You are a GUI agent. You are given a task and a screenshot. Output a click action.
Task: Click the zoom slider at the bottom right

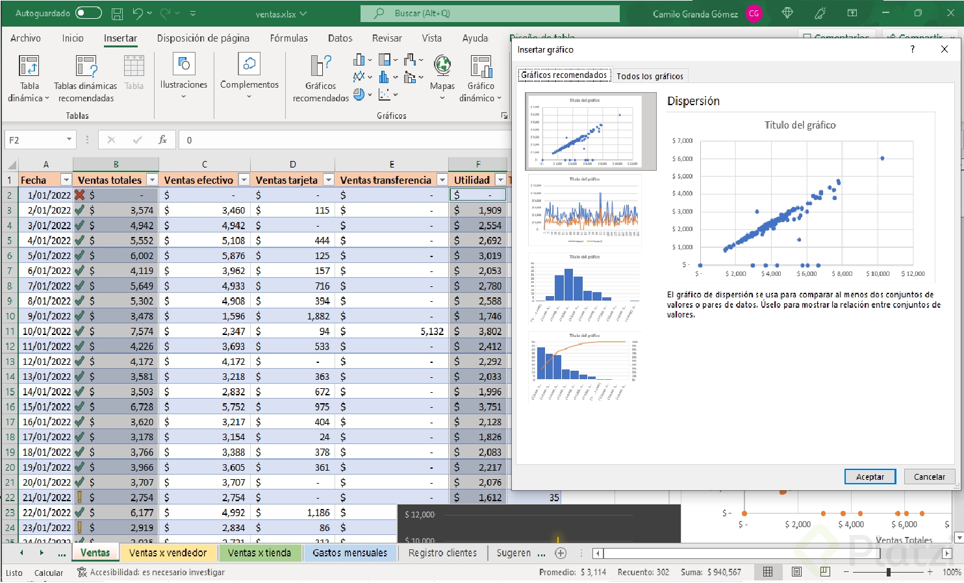(889, 572)
